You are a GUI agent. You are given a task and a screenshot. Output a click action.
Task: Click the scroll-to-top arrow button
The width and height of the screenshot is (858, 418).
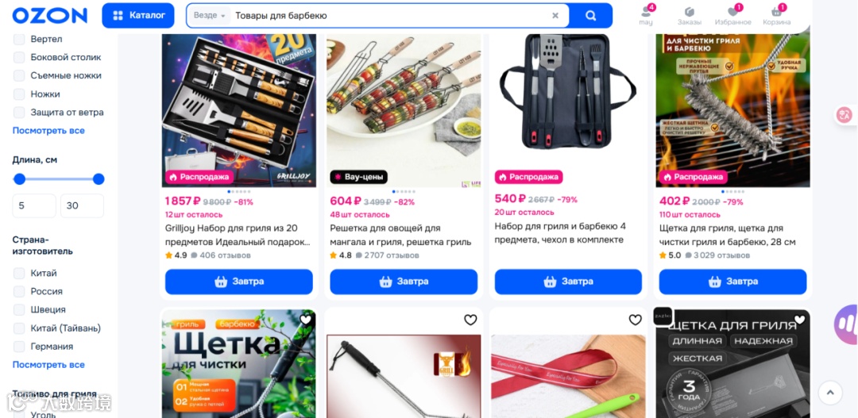pyautogui.click(x=830, y=392)
